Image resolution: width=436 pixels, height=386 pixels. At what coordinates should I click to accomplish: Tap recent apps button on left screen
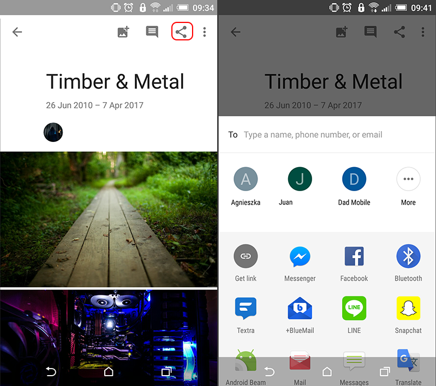tap(166, 371)
